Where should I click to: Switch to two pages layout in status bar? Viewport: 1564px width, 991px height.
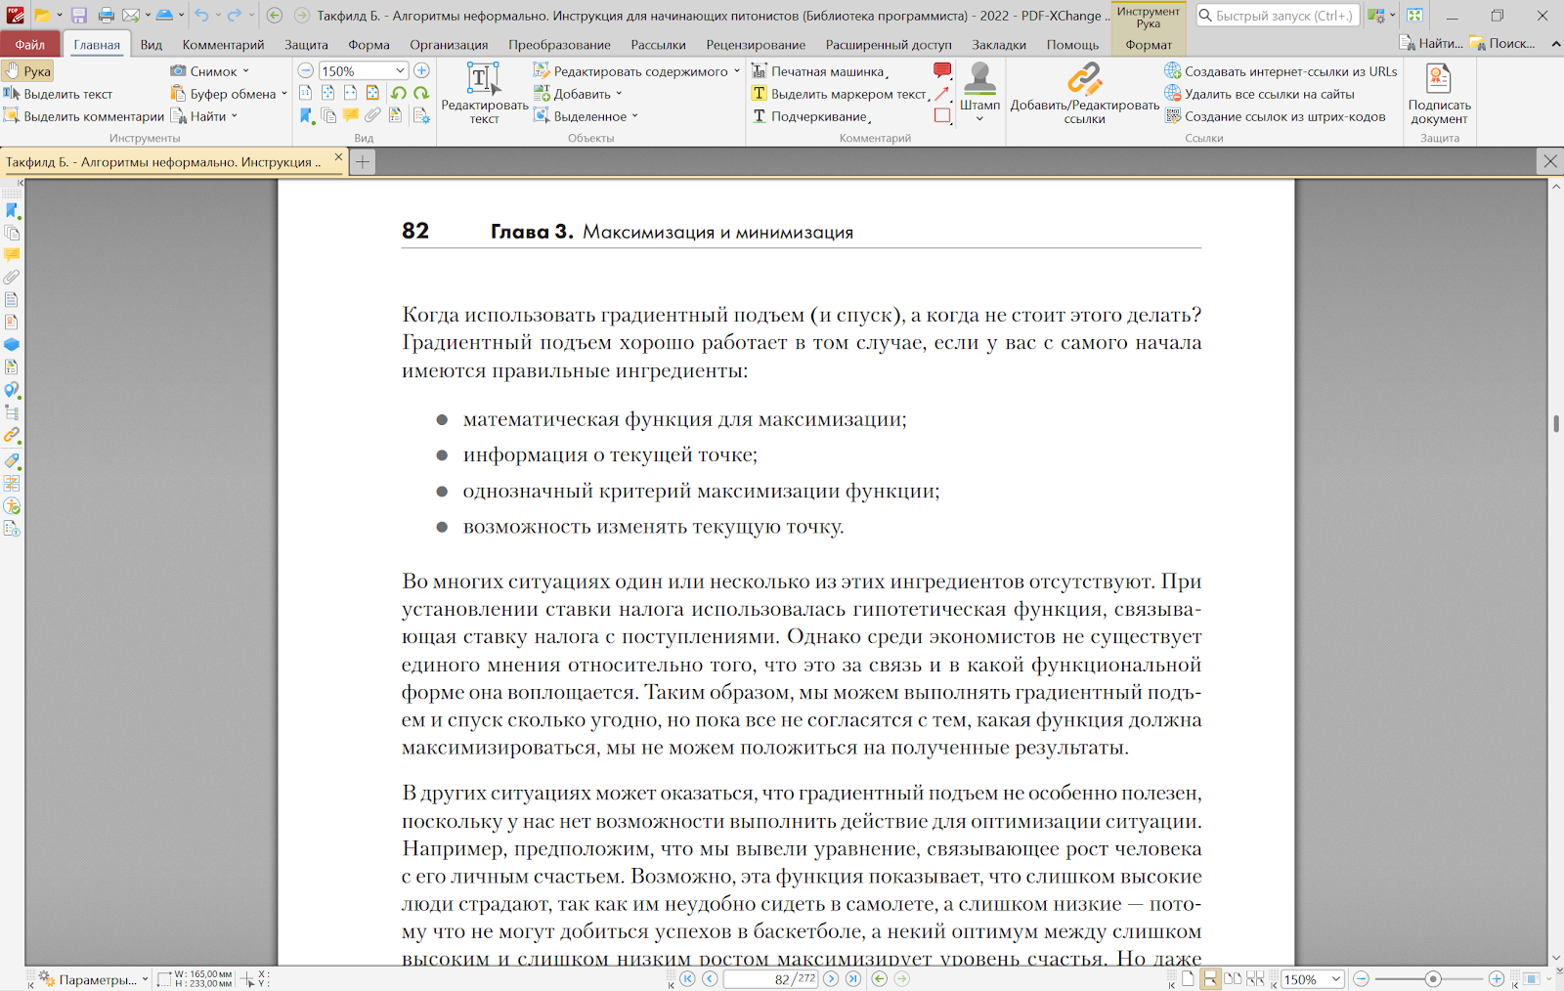[x=1233, y=978]
